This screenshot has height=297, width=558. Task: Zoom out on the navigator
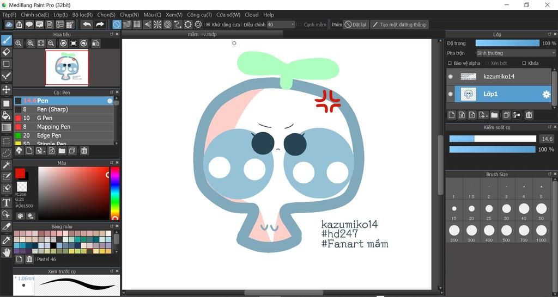pos(51,43)
